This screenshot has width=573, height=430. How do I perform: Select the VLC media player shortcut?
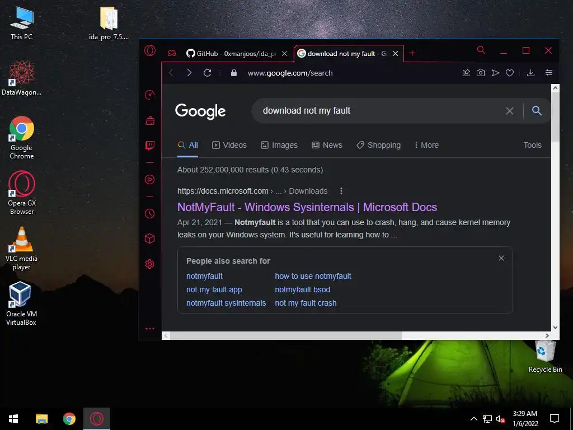coord(22,248)
